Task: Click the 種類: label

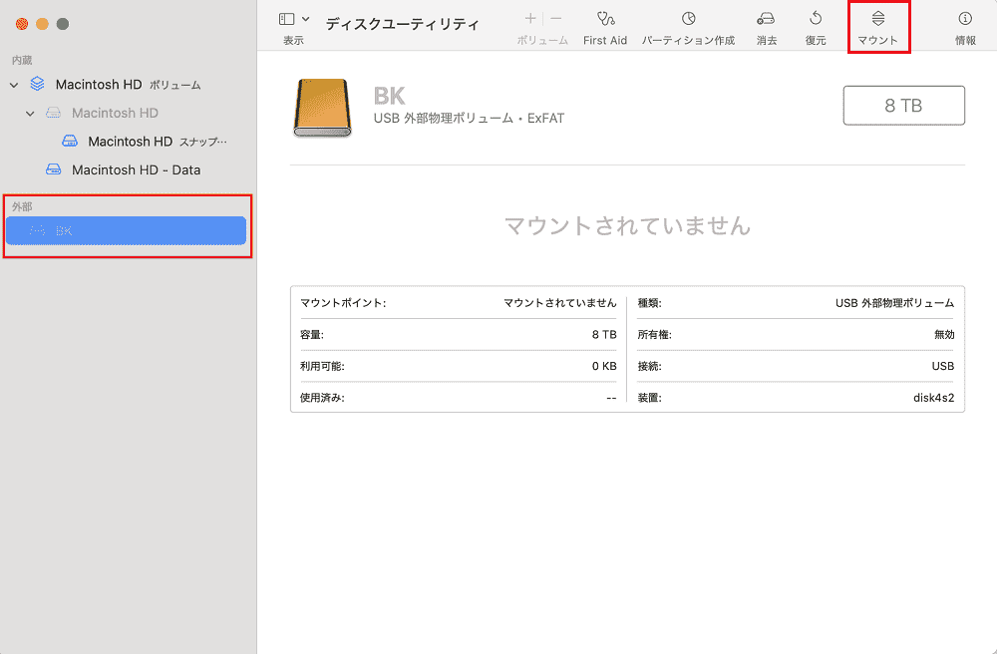Action: tap(649, 303)
